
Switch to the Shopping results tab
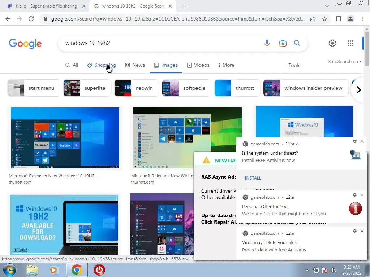click(102, 65)
